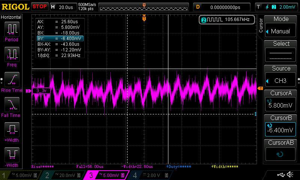Choose the Rise Time measurement icon
The image size is (300, 180).
click(x=12, y=79)
